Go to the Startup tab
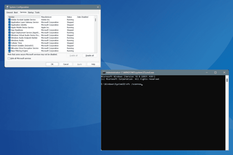Screen dimensions: 233x155 [x=31, y=13]
